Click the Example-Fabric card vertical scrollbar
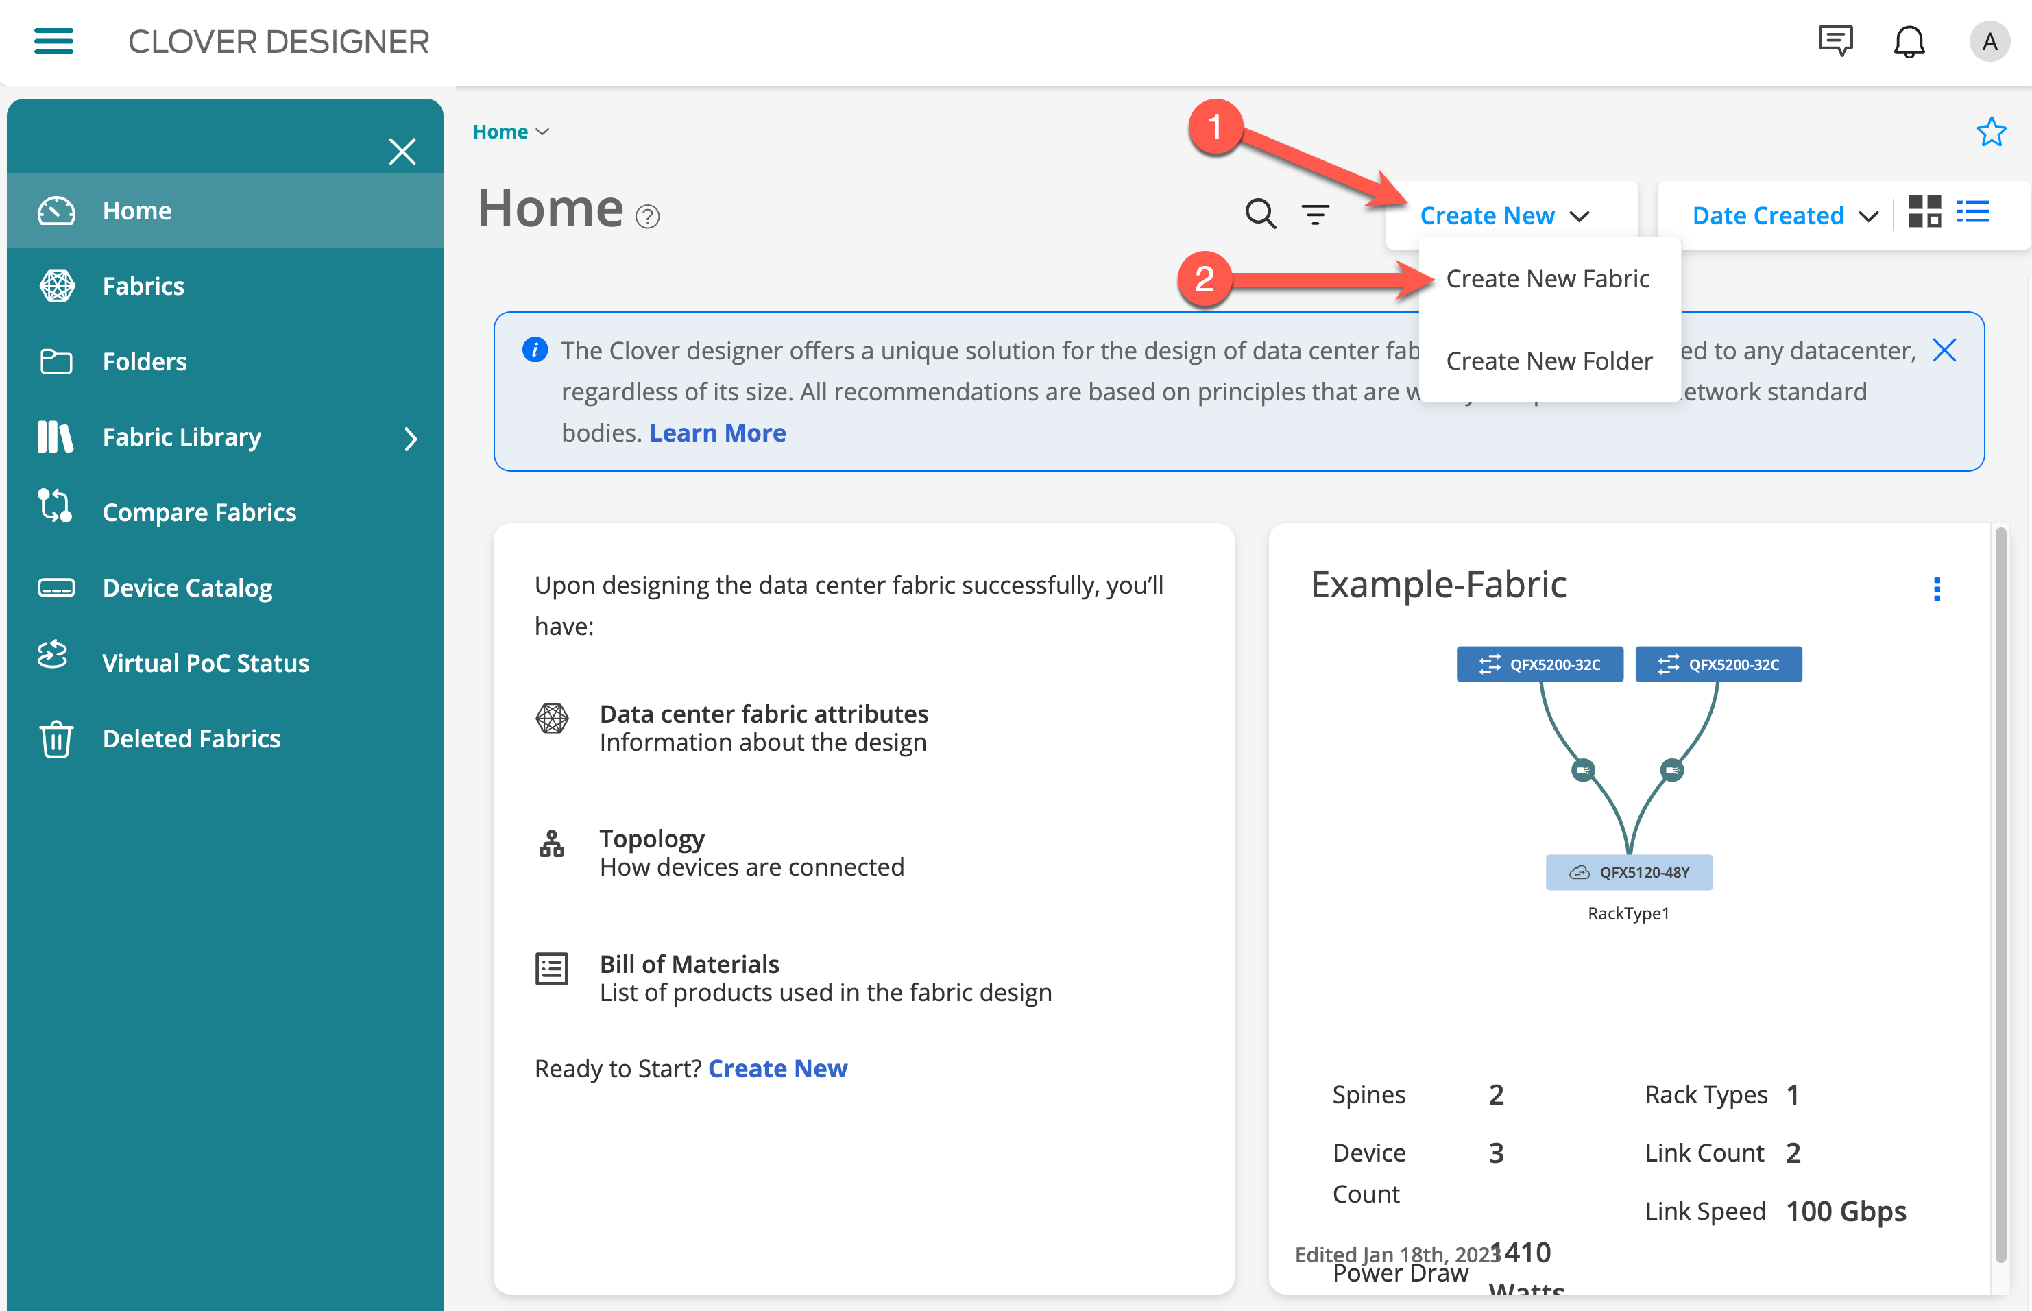The height and width of the screenshot is (1311, 2032). tap(2000, 894)
